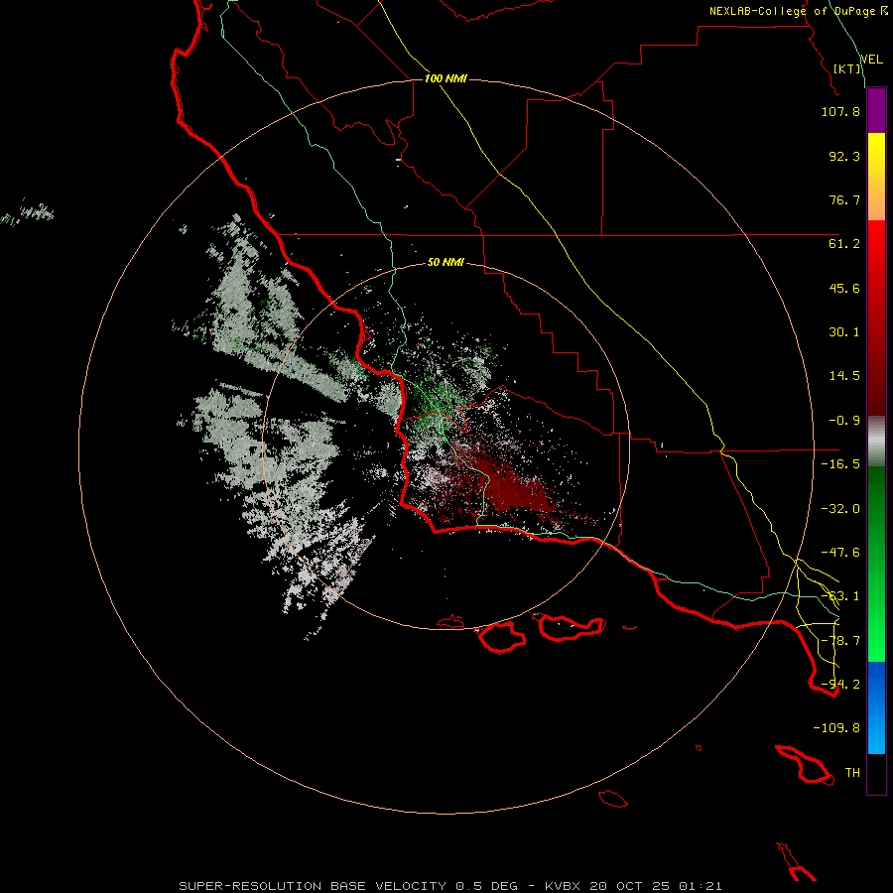Select the -109.8 legend value
893x893 pixels.
[x=836, y=728]
